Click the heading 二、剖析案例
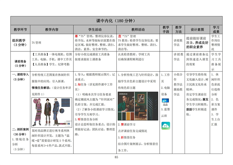The height and width of the screenshot is (165, 233). pyautogui.click(x=20, y=129)
